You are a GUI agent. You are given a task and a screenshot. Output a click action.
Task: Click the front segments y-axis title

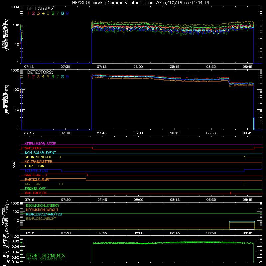click(5, 35)
